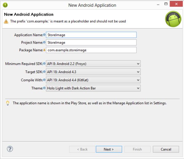Cancel the New Android Application wizard

click(x=166, y=149)
